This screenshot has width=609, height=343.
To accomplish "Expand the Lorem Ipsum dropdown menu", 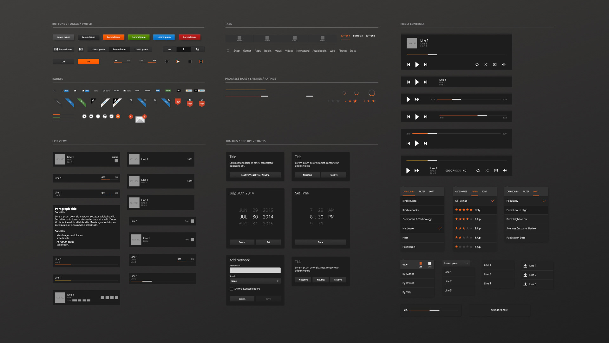I will pos(456,263).
